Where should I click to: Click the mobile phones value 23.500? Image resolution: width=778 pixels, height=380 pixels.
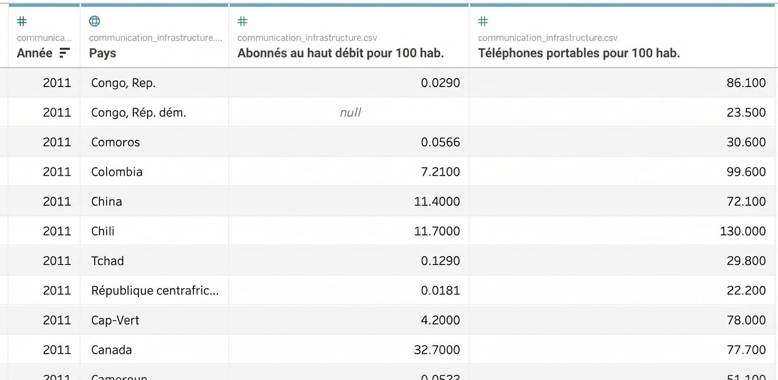(x=746, y=112)
